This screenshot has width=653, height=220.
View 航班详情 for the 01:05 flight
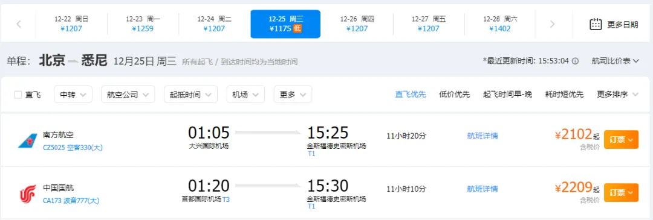(x=482, y=136)
